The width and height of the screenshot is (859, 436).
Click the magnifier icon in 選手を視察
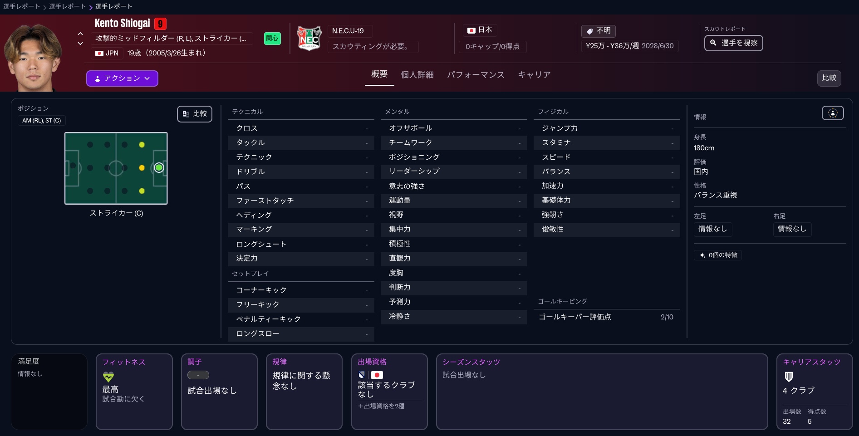pyautogui.click(x=713, y=43)
